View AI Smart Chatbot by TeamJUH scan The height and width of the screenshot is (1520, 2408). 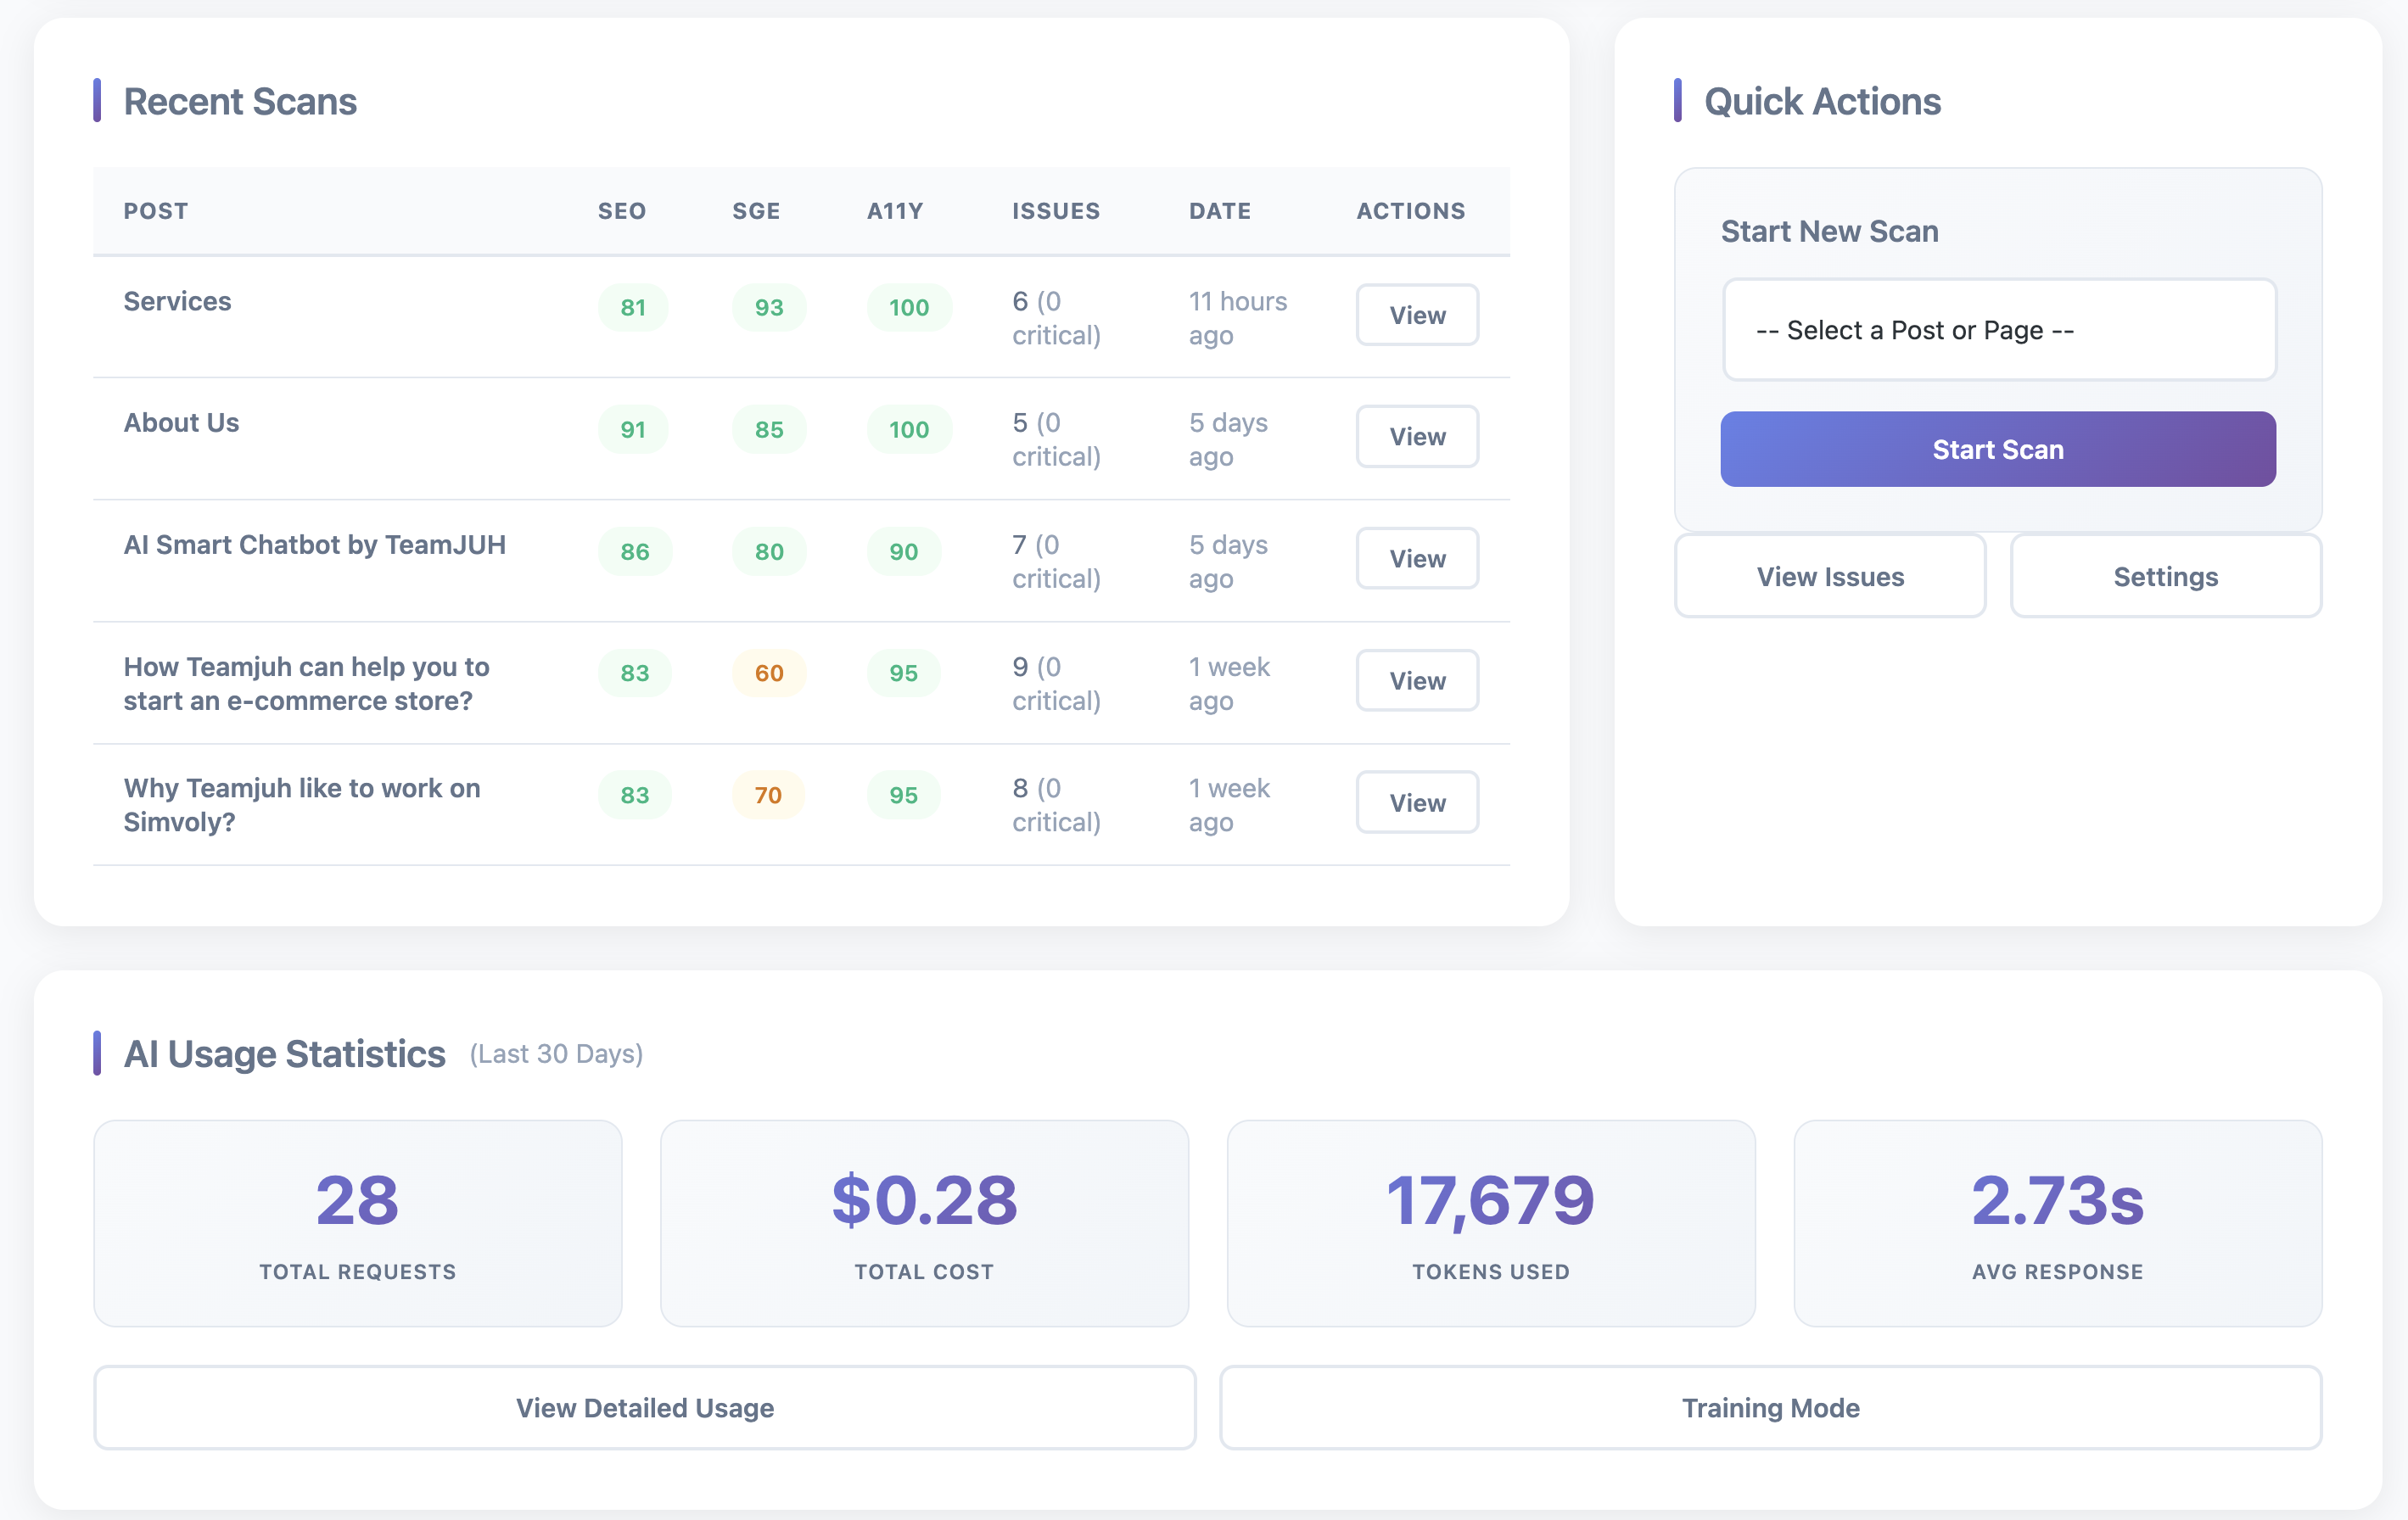[x=1416, y=559]
